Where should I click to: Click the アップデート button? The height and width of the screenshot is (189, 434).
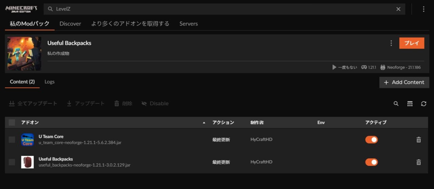(x=86, y=103)
